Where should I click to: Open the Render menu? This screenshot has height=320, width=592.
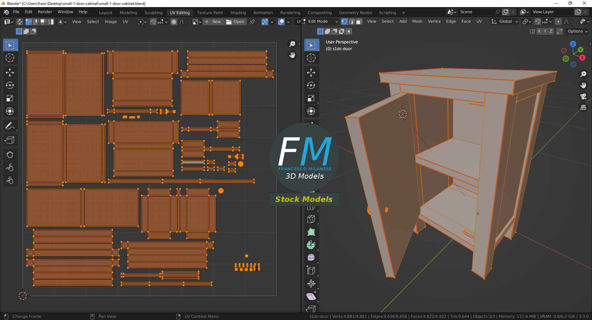[45, 12]
